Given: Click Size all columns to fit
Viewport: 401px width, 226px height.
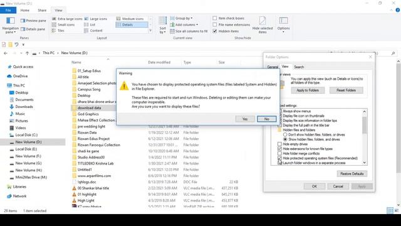Looking at the screenshot, I should (x=189, y=31).
